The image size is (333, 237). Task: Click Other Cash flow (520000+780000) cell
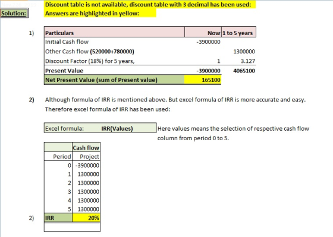90,51
